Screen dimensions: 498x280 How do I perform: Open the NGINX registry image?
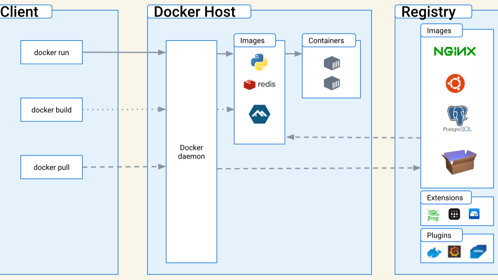coord(455,52)
